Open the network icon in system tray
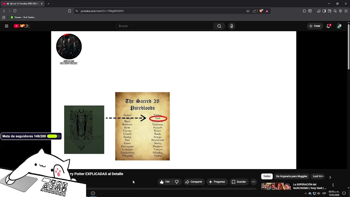This screenshot has height=197, width=350. click(x=314, y=193)
